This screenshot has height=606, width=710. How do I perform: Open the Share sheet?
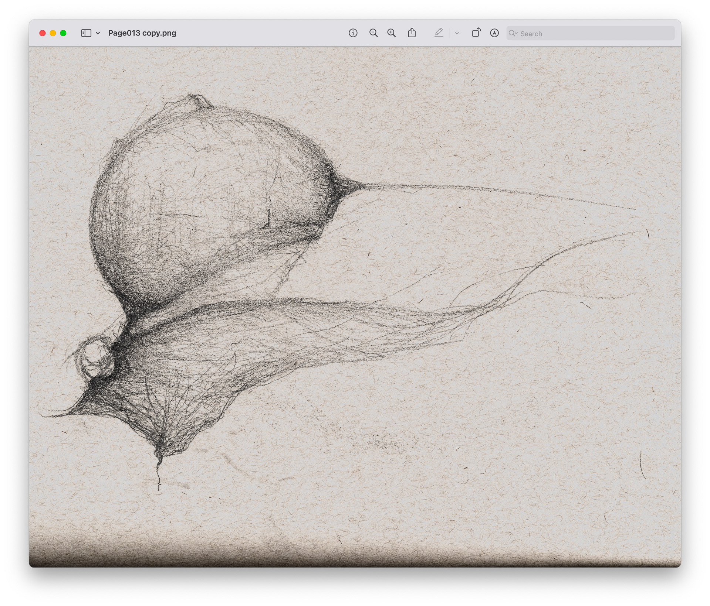(412, 33)
